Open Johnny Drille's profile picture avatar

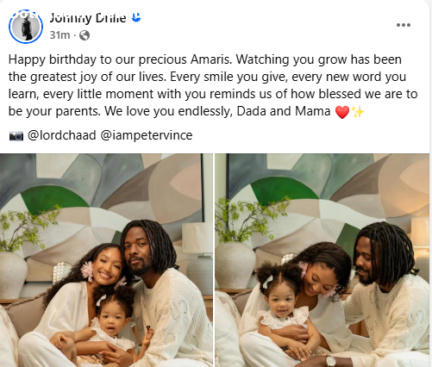(26, 27)
